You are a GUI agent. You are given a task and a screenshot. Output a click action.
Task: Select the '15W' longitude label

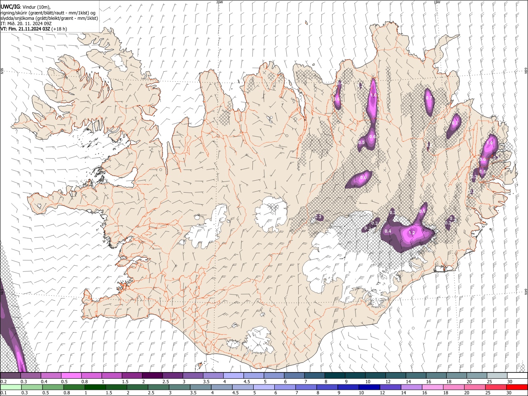(x=437, y=2)
